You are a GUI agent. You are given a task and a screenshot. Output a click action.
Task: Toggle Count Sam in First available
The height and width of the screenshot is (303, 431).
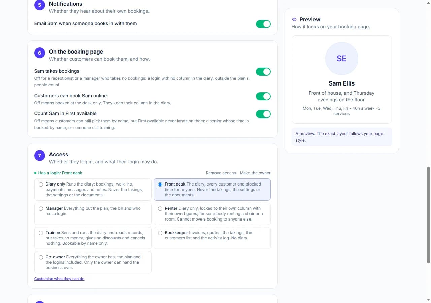click(x=263, y=114)
